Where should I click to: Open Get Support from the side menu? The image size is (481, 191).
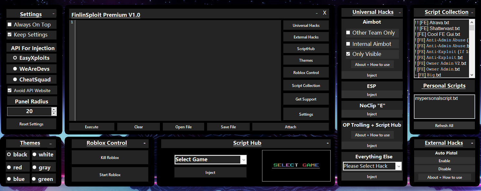pos(306,99)
